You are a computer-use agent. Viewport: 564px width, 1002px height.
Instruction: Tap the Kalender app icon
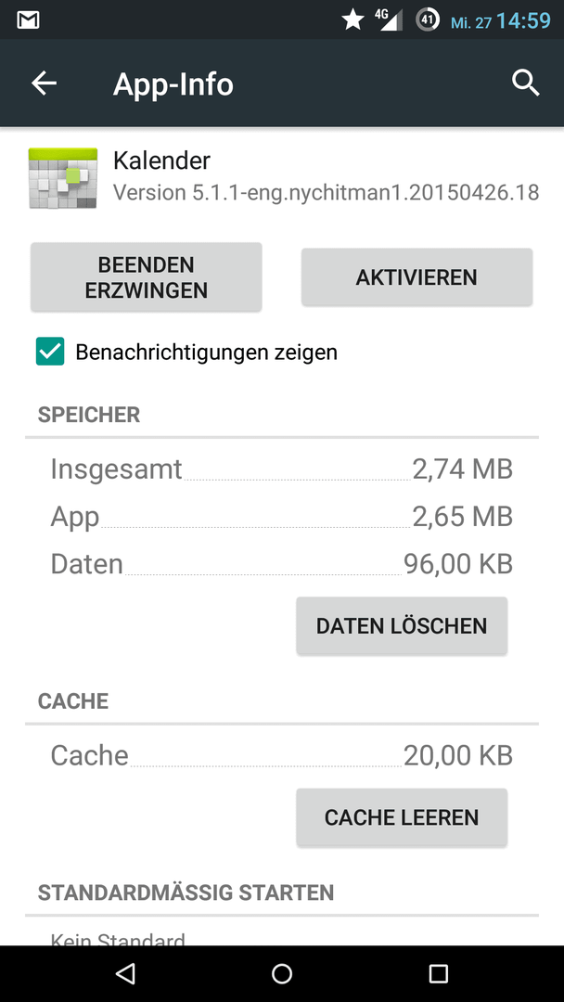62,178
